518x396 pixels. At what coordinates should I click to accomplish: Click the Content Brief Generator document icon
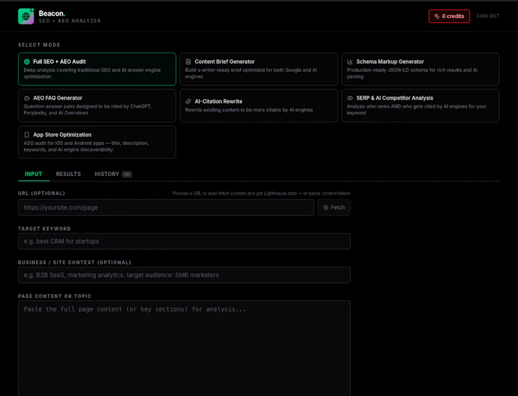point(188,61)
